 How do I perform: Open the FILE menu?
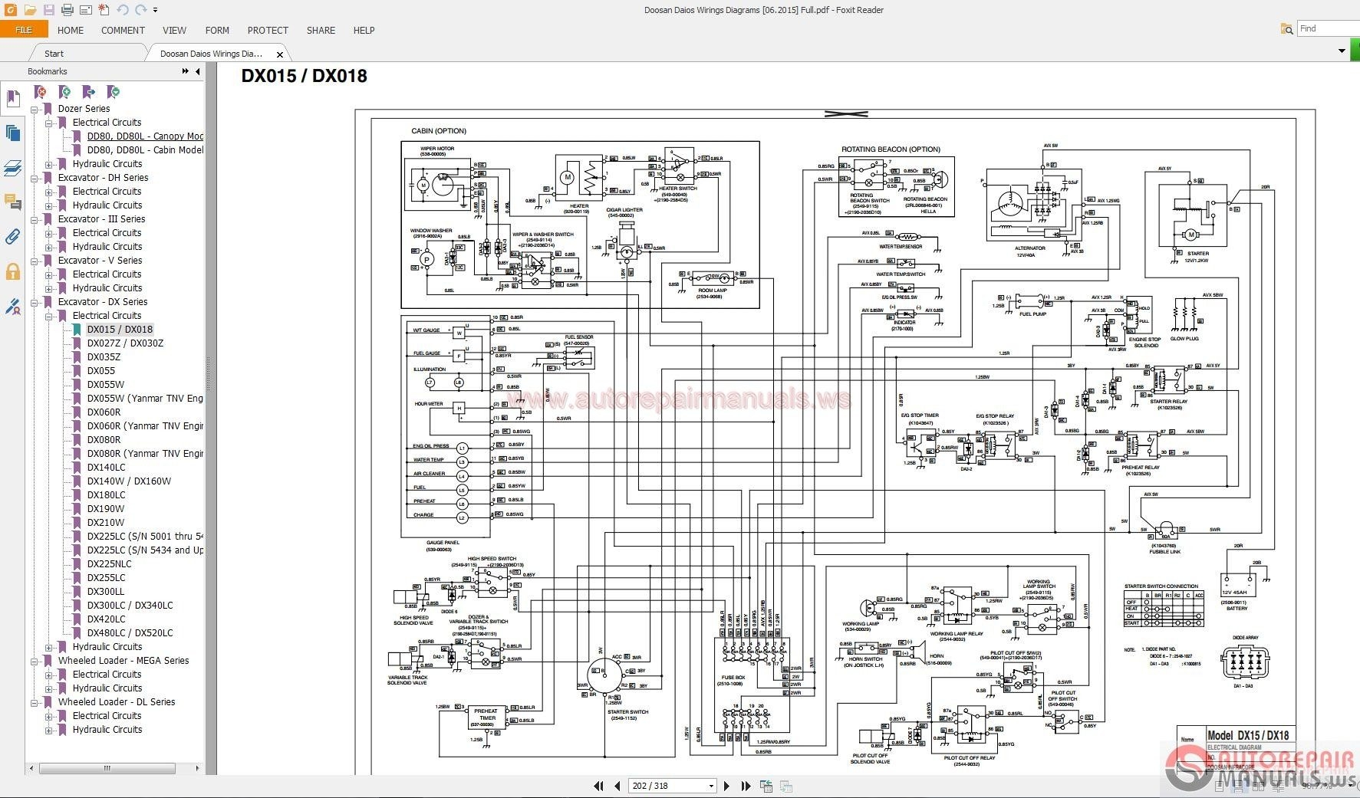[x=23, y=29]
